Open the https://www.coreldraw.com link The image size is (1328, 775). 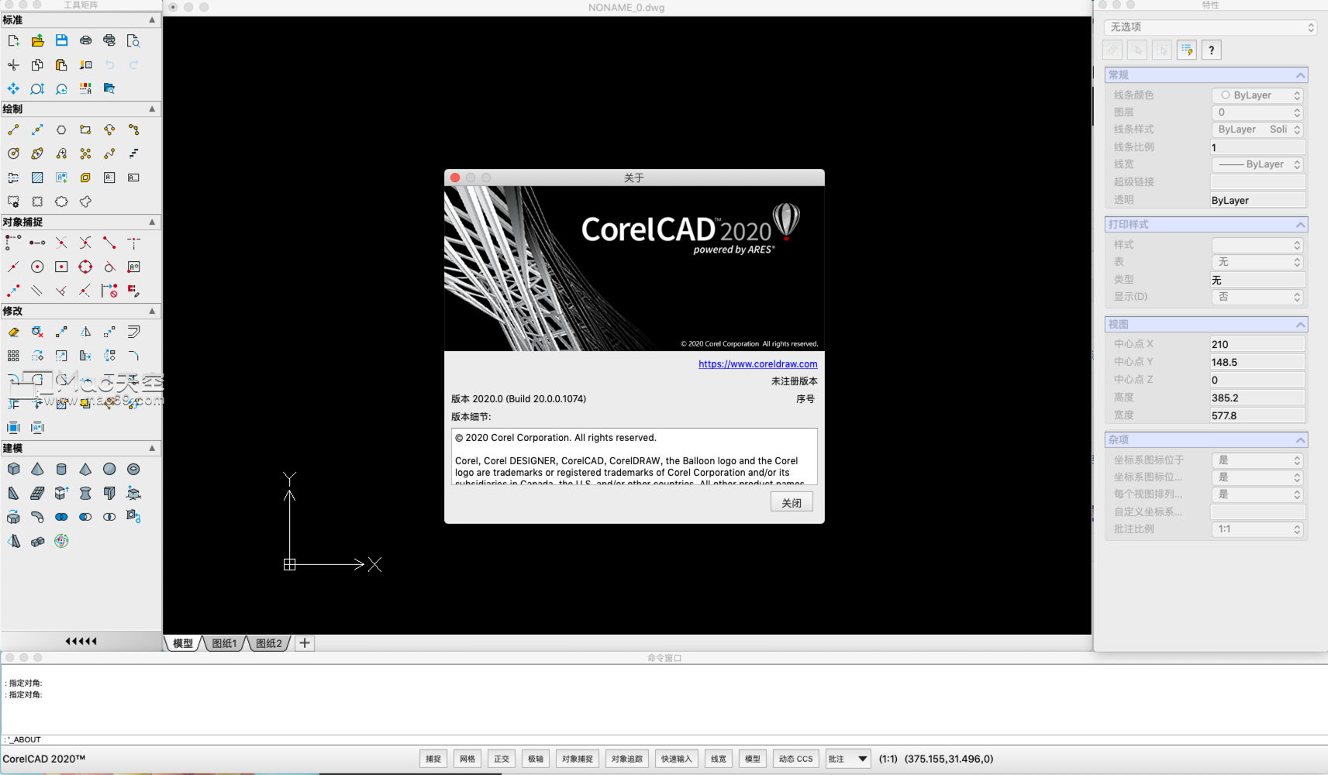coord(757,363)
